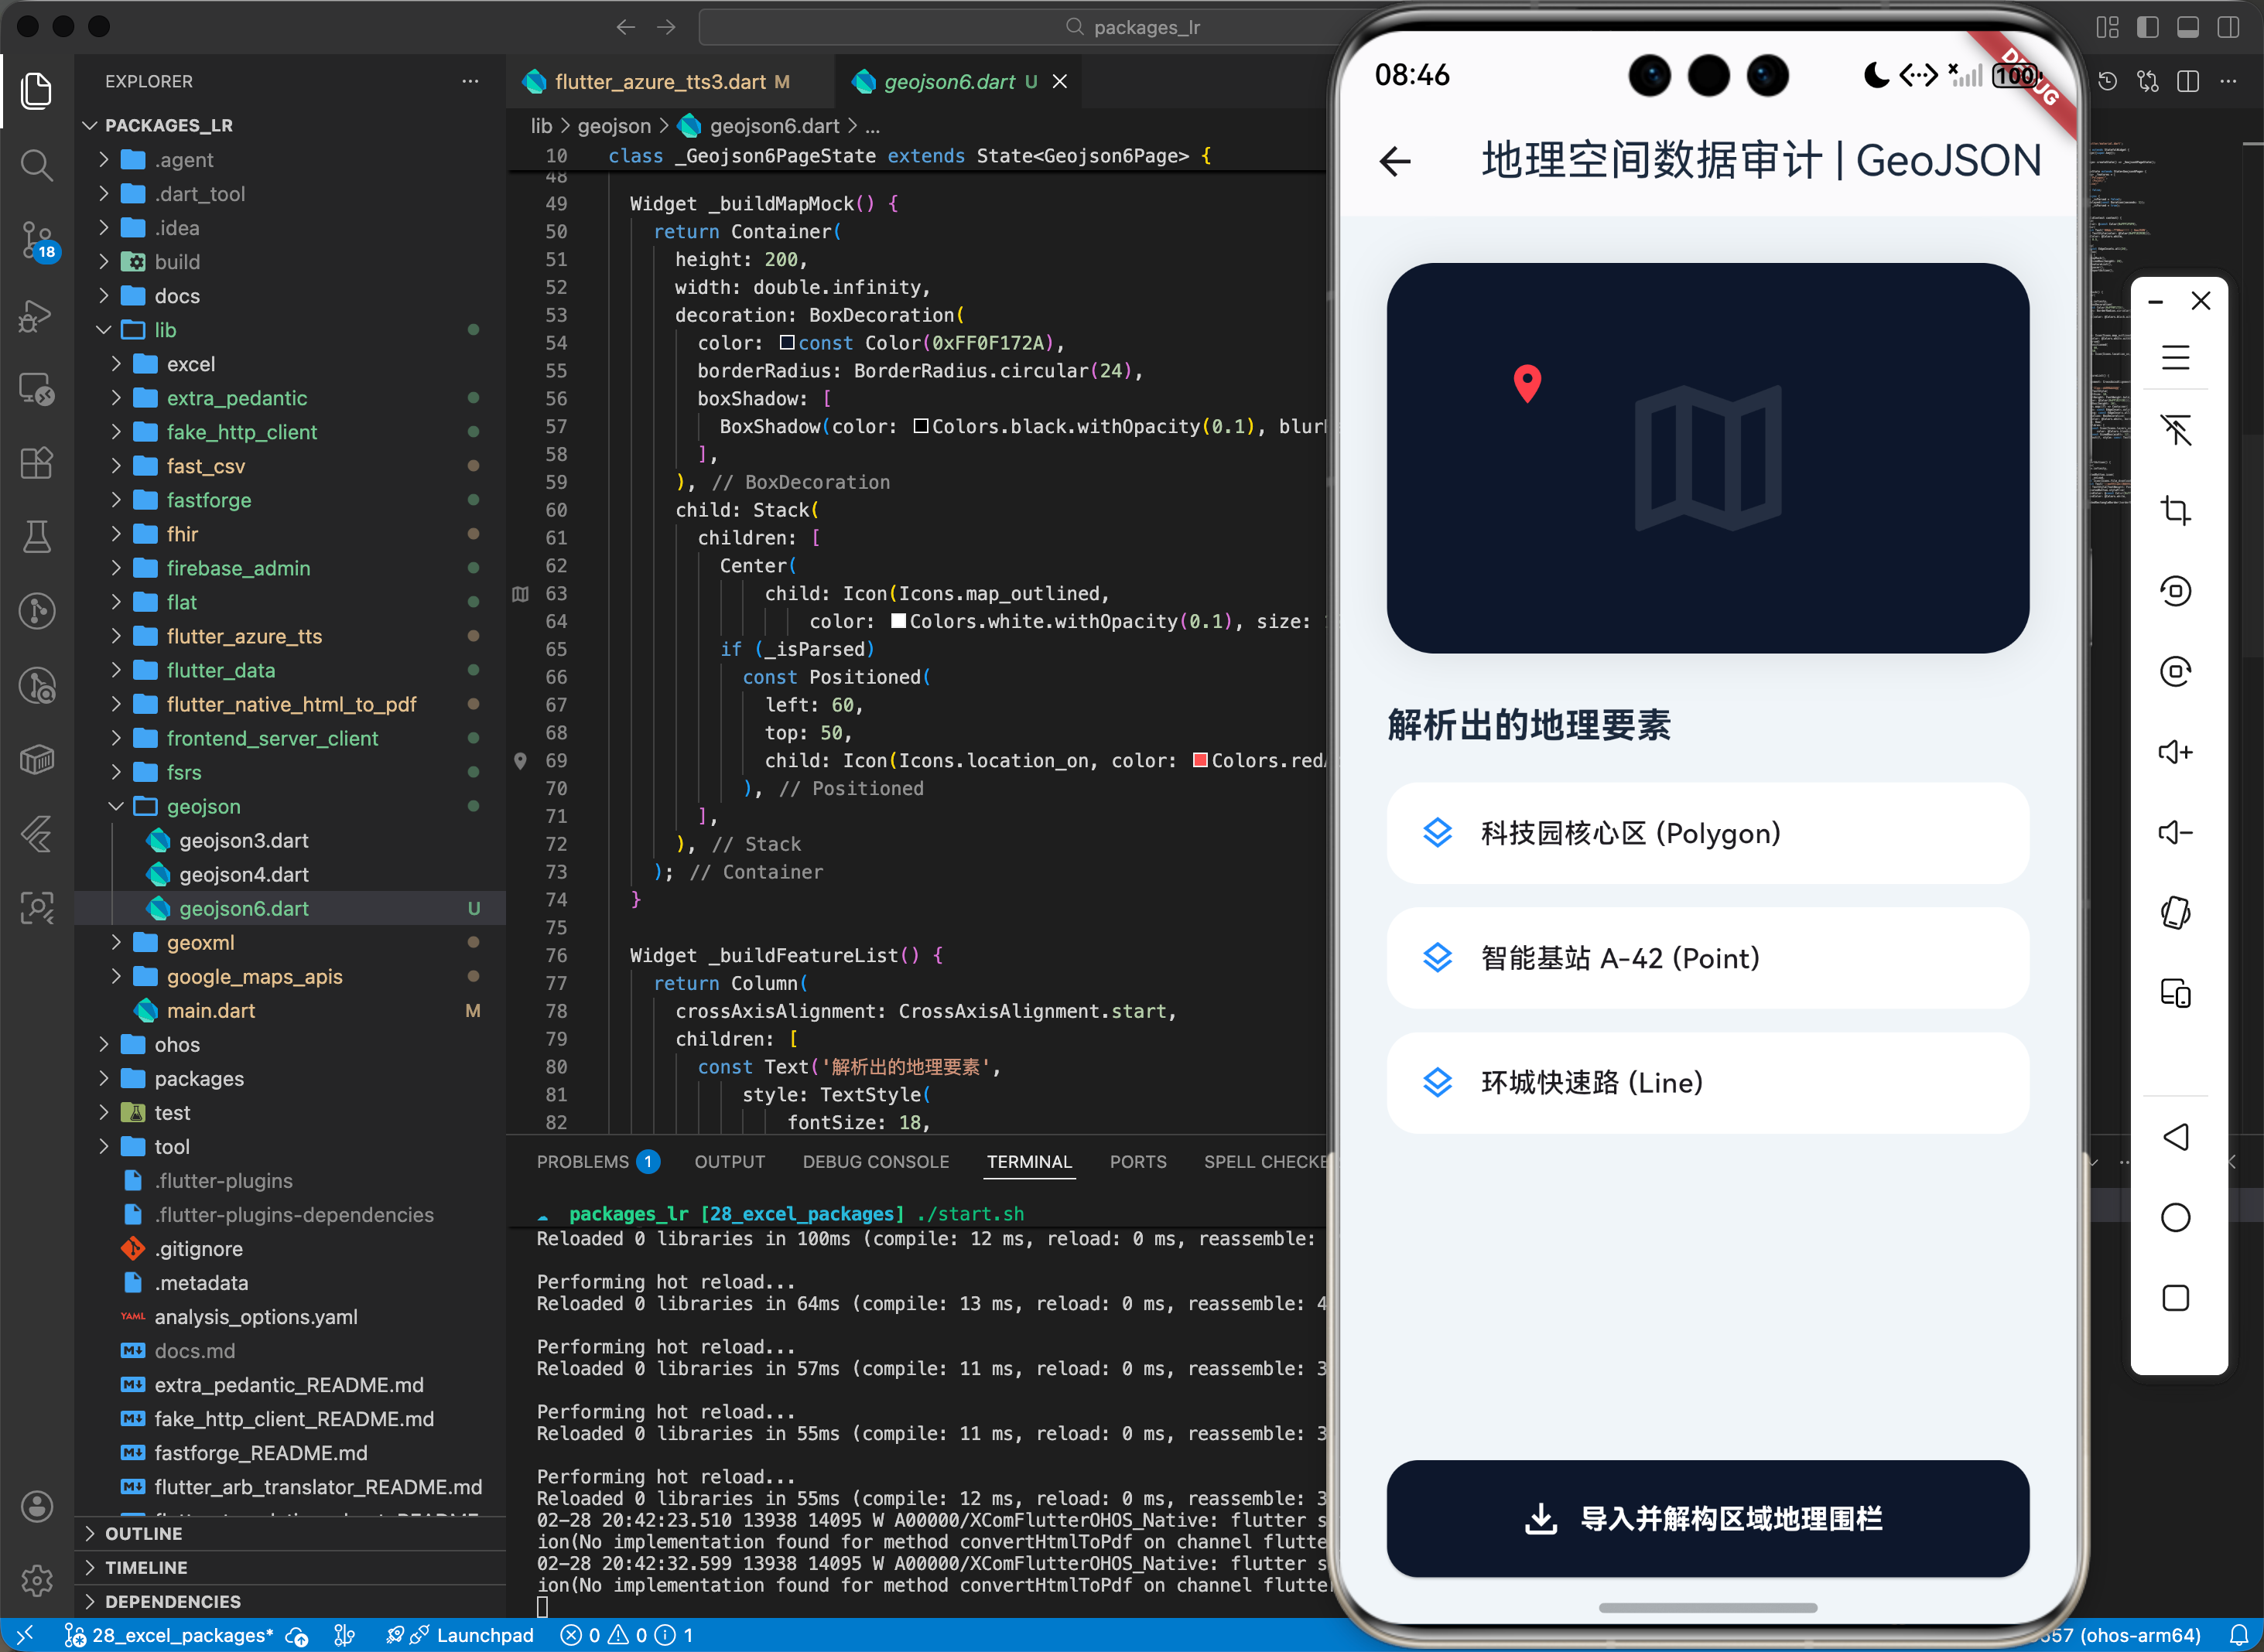This screenshot has height=1652, width=2264.
Task: Close the geojson6.dart tab
Action: click(1059, 81)
